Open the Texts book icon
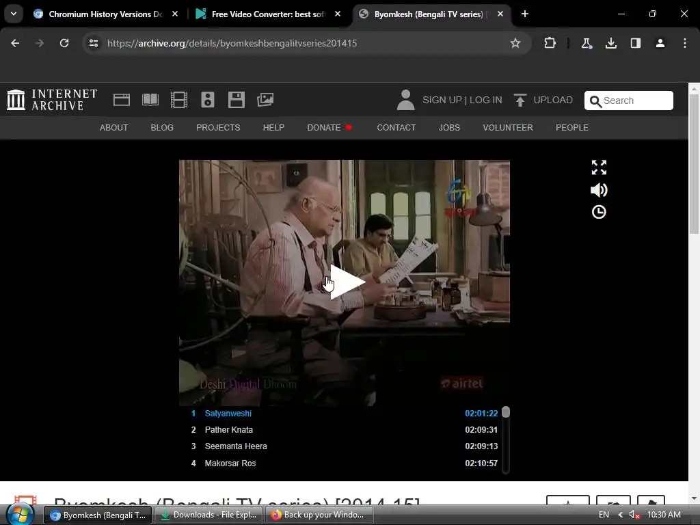This screenshot has height=525, width=700. click(150, 100)
